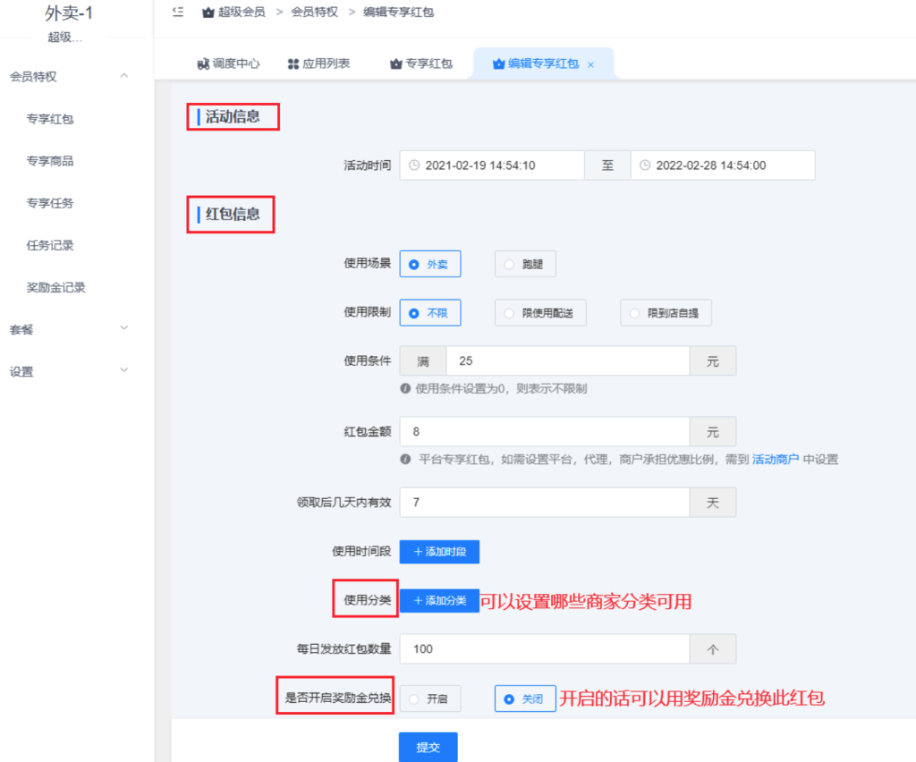Click the info icon under 红包金额 field

[405, 460]
